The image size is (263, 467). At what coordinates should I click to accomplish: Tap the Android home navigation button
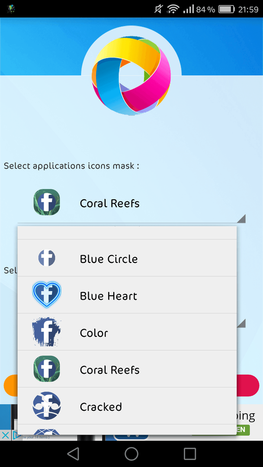131,454
